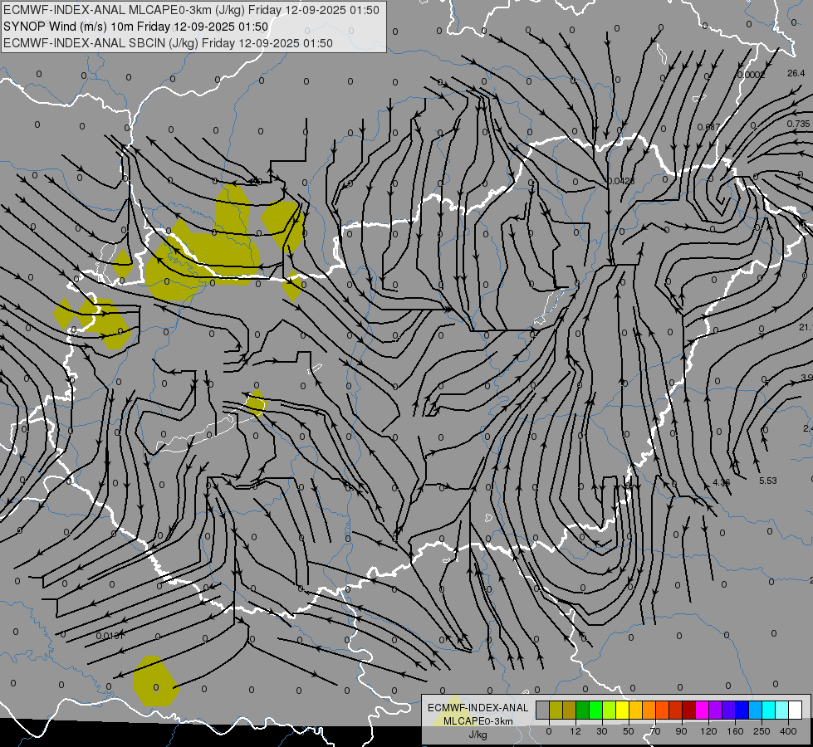Click the MLCAPE0-3km title line
813x747 pixels.
tap(191, 10)
